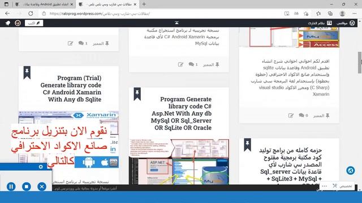Image resolution: width=362 pixels, height=203 pixels.
Task: Go back to the previous page
Action: tap(7, 14)
